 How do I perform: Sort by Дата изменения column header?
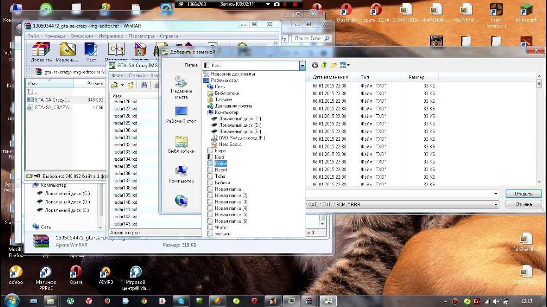tap(334, 77)
